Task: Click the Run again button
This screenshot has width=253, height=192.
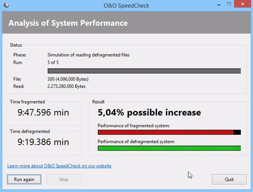Action: coord(24,179)
